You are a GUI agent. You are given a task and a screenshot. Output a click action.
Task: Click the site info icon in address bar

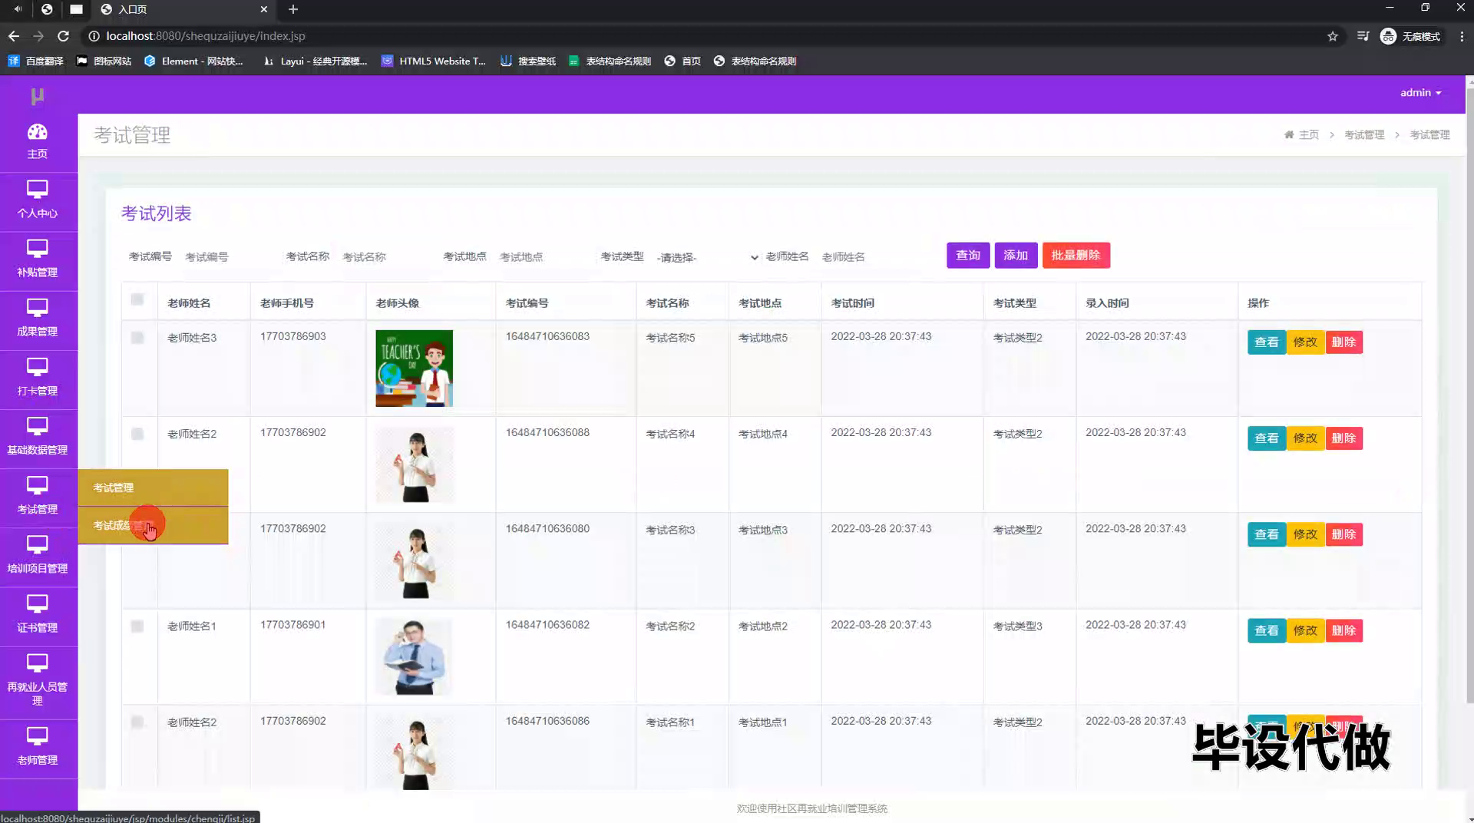pyautogui.click(x=94, y=36)
